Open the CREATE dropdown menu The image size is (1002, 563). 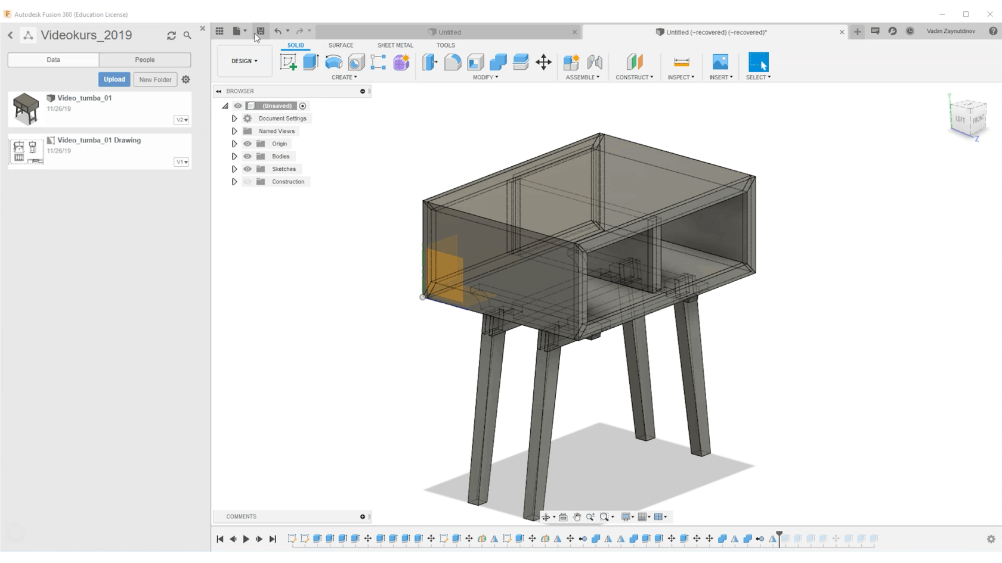point(344,77)
